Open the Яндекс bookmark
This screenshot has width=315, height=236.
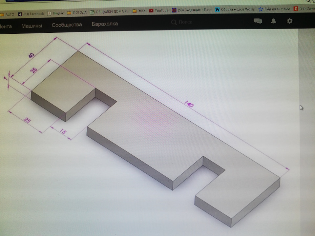[55, 13]
